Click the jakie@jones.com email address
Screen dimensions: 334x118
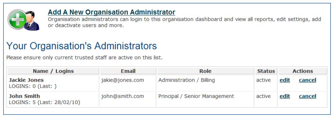click(123, 80)
